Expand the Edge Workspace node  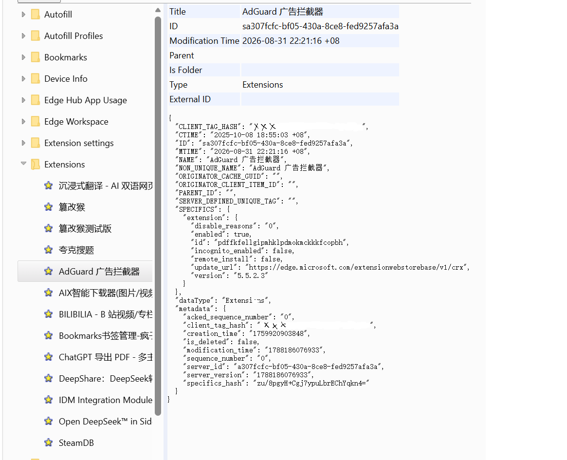(x=23, y=122)
